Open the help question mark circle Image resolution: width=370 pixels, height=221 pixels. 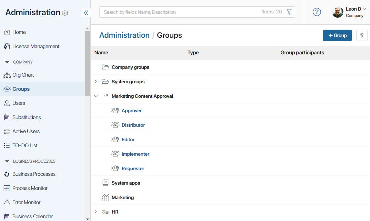coord(317,12)
